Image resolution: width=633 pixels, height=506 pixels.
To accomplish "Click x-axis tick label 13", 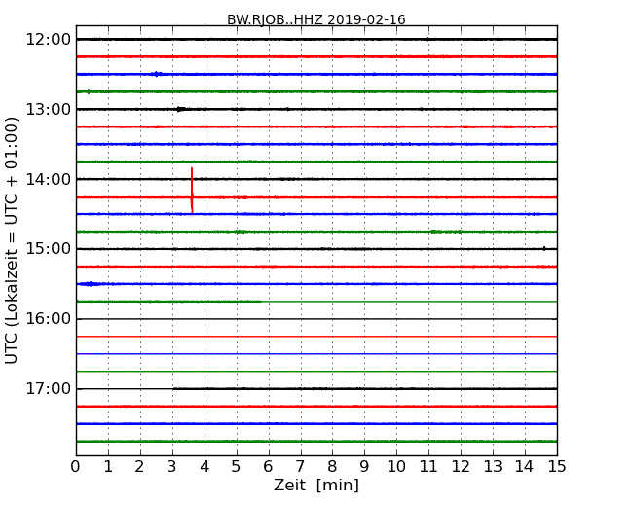I will [493, 467].
